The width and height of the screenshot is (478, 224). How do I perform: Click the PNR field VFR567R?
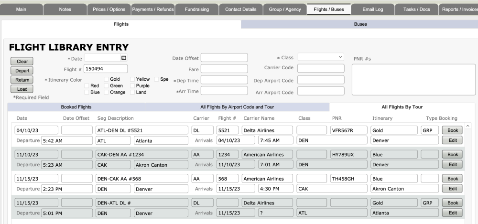[349, 130]
